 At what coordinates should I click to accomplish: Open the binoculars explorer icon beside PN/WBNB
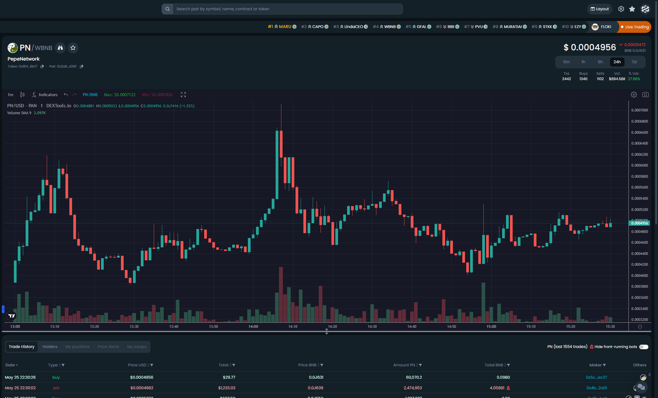coord(60,48)
